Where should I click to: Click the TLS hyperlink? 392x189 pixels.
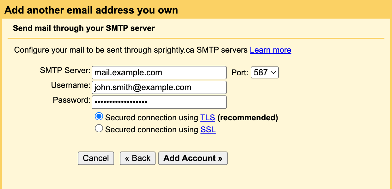pyautogui.click(x=207, y=117)
